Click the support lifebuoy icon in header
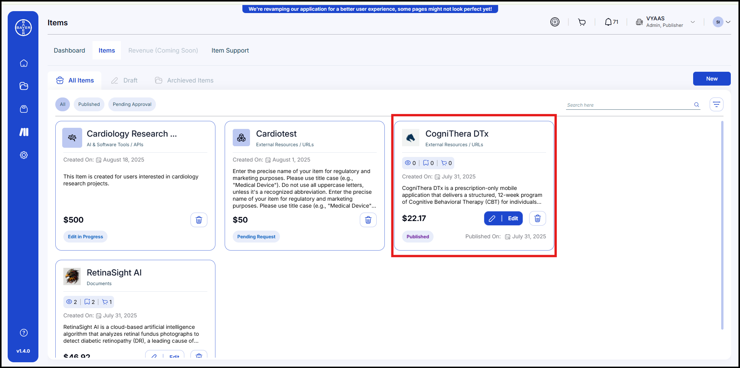 (x=555, y=22)
